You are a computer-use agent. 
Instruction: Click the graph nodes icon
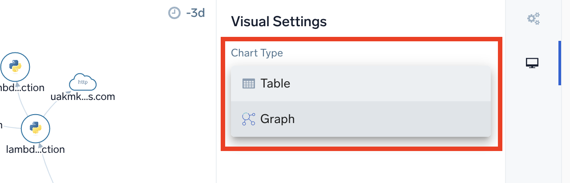tap(249, 119)
